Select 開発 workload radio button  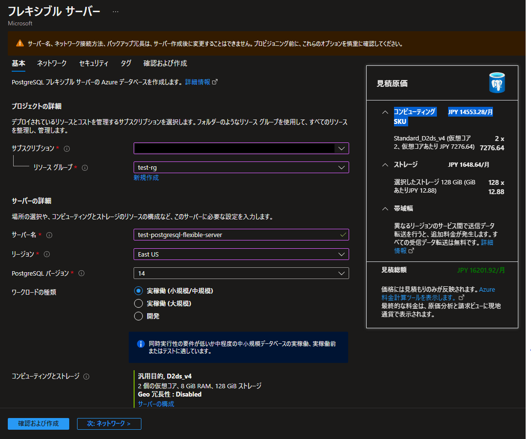[x=138, y=316]
